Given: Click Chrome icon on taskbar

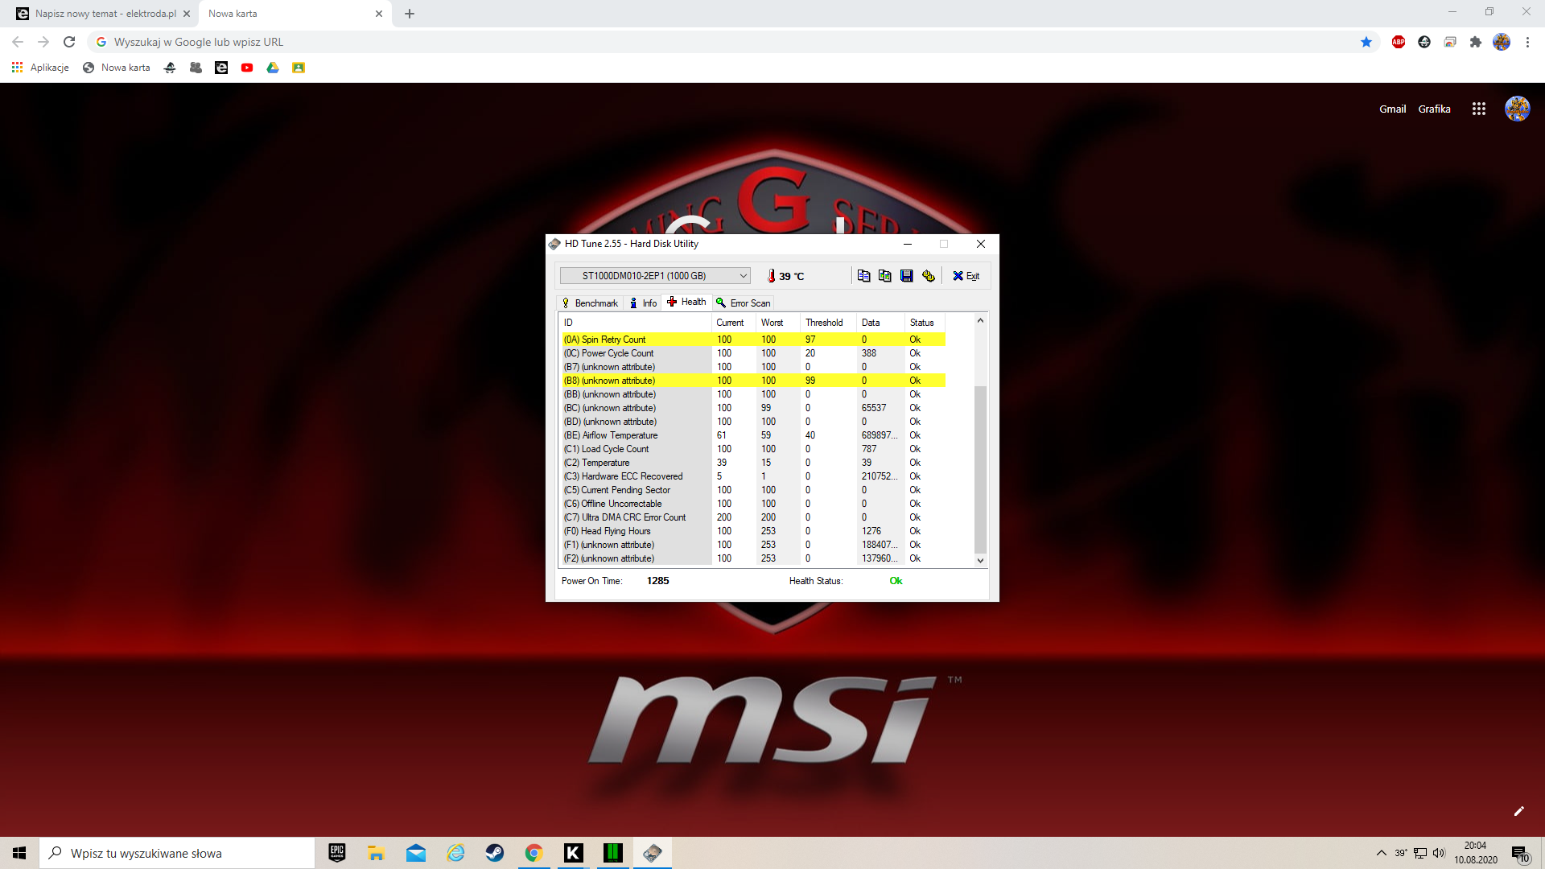Looking at the screenshot, I should (534, 853).
